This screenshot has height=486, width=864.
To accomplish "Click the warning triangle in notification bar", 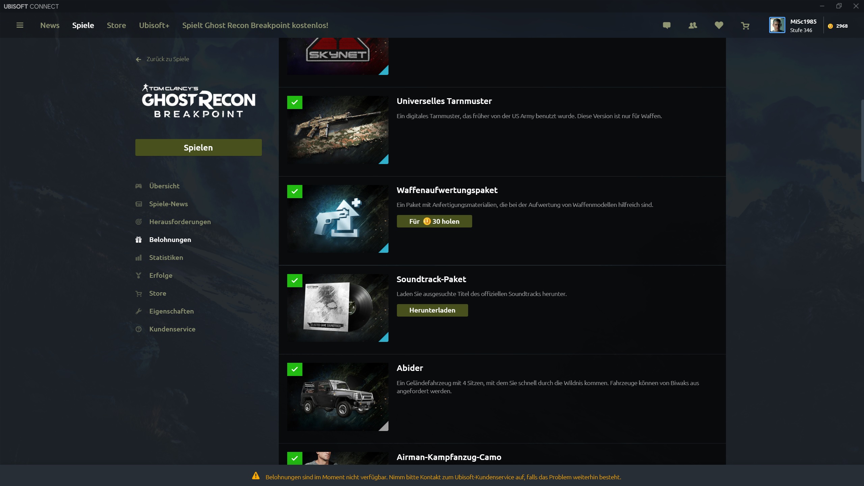I will click(256, 476).
